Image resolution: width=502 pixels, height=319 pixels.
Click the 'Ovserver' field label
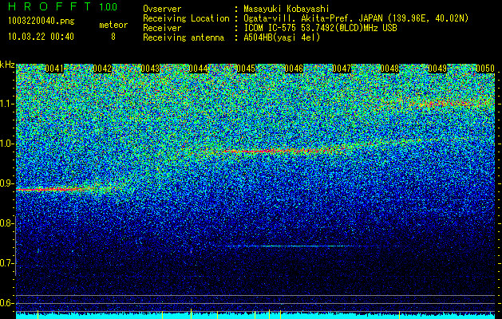click(162, 9)
